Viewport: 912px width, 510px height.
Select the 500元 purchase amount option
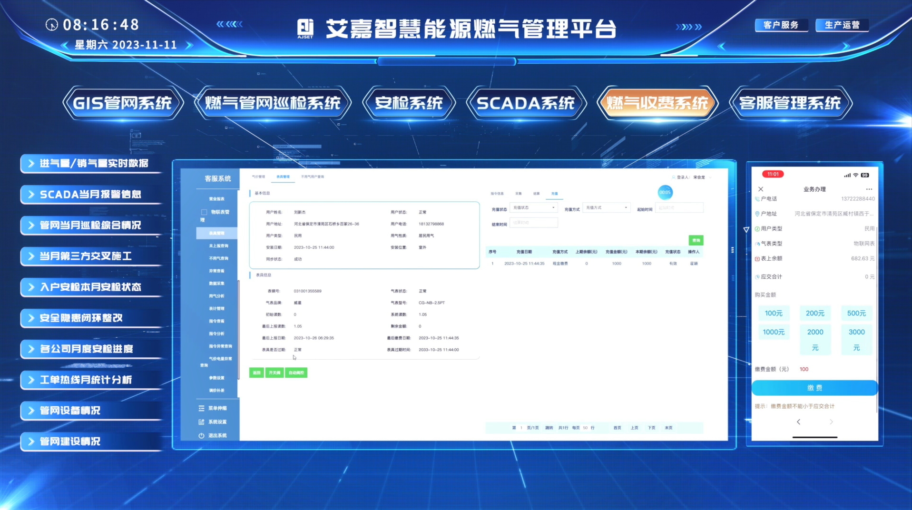click(856, 313)
